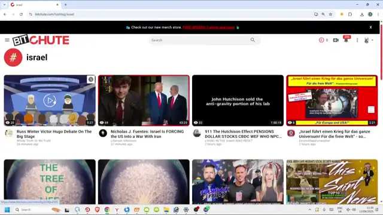
Task: Go back in the browser
Action: (x=5, y=14)
